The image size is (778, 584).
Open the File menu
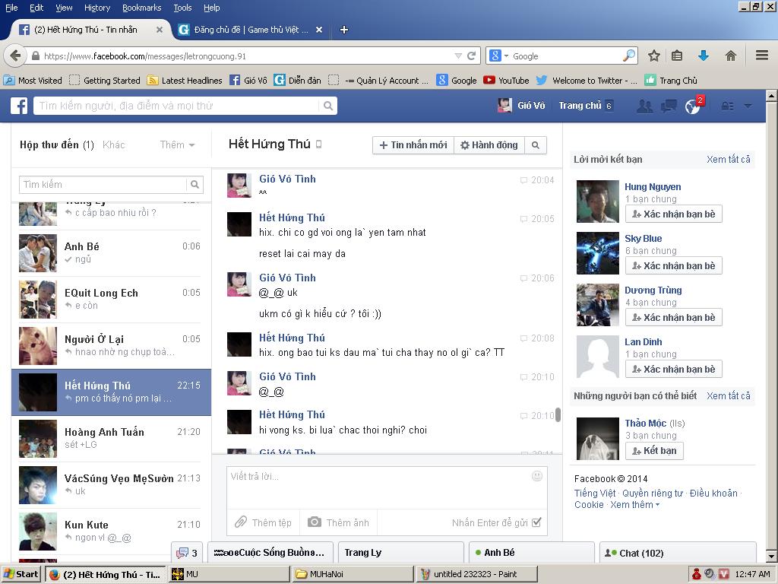(11, 8)
